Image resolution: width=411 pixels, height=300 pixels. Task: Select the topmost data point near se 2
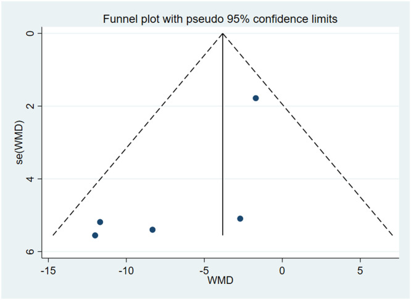(x=255, y=98)
